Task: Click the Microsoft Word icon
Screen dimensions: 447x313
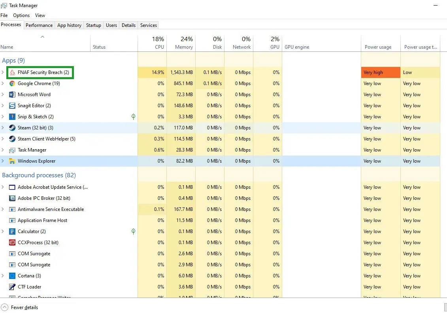Action: pyautogui.click(x=12, y=95)
